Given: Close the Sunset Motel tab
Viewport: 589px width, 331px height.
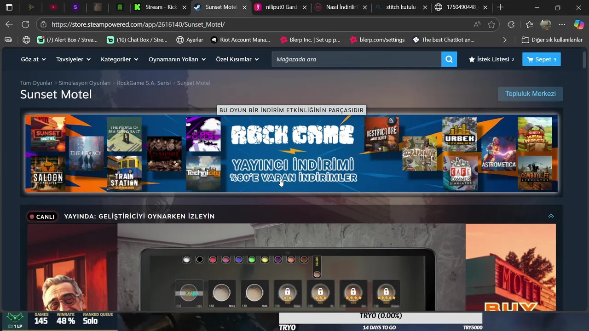Looking at the screenshot, I should click(x=244, y=7).
